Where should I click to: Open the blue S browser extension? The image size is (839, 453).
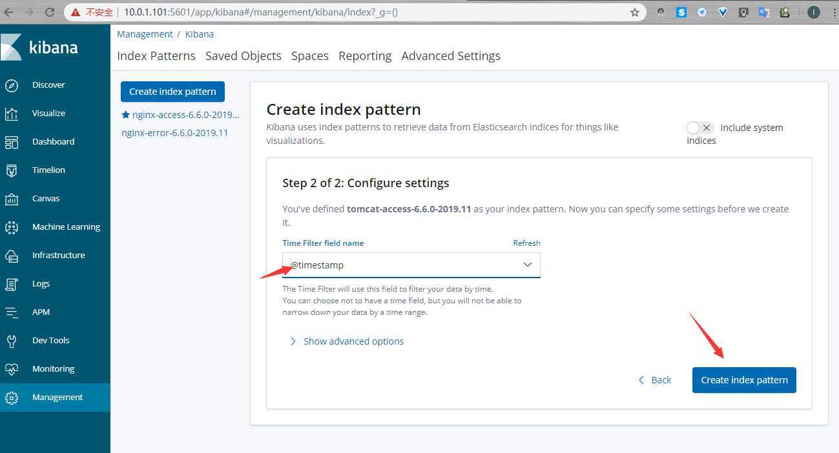(681, 12)
